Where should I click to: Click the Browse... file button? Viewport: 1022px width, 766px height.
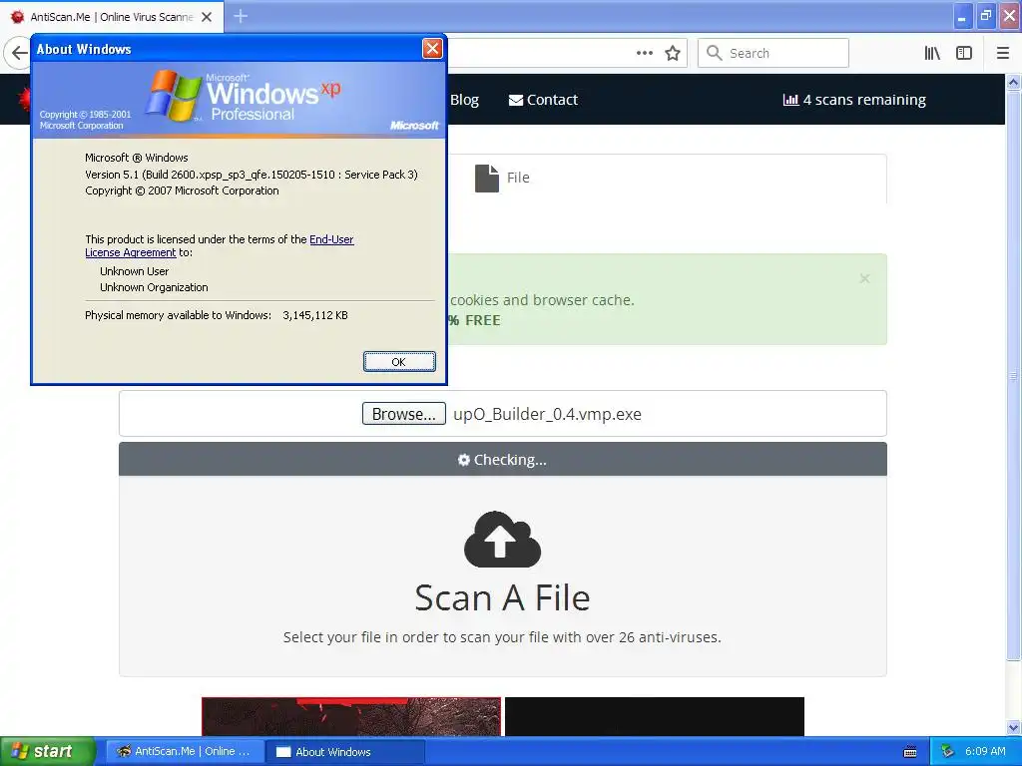pyautogui.click(x=403, y=414)
